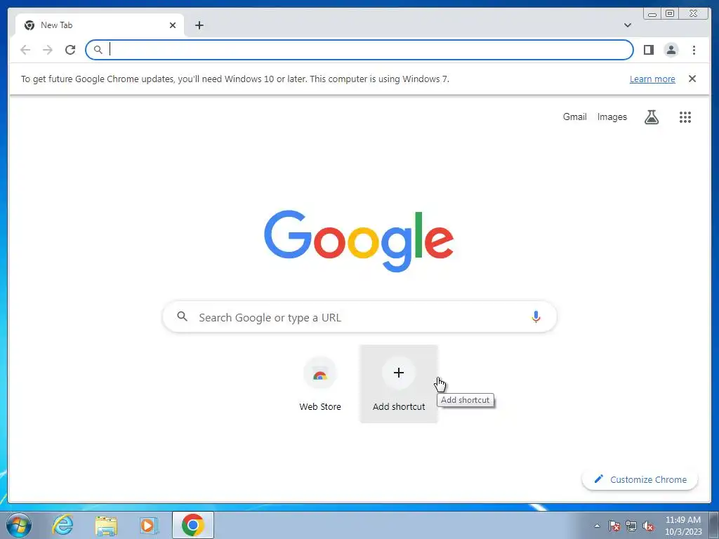This screenshot has width=719, height=539.
Task: Click the taskbar clock showing 11:49 AM
Action: tap(682, 526)
